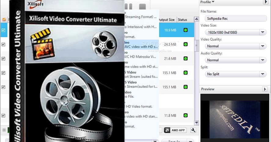
Task: Toggle checkbox of the 11.8 MB row
Action: (x=3, y=115)
